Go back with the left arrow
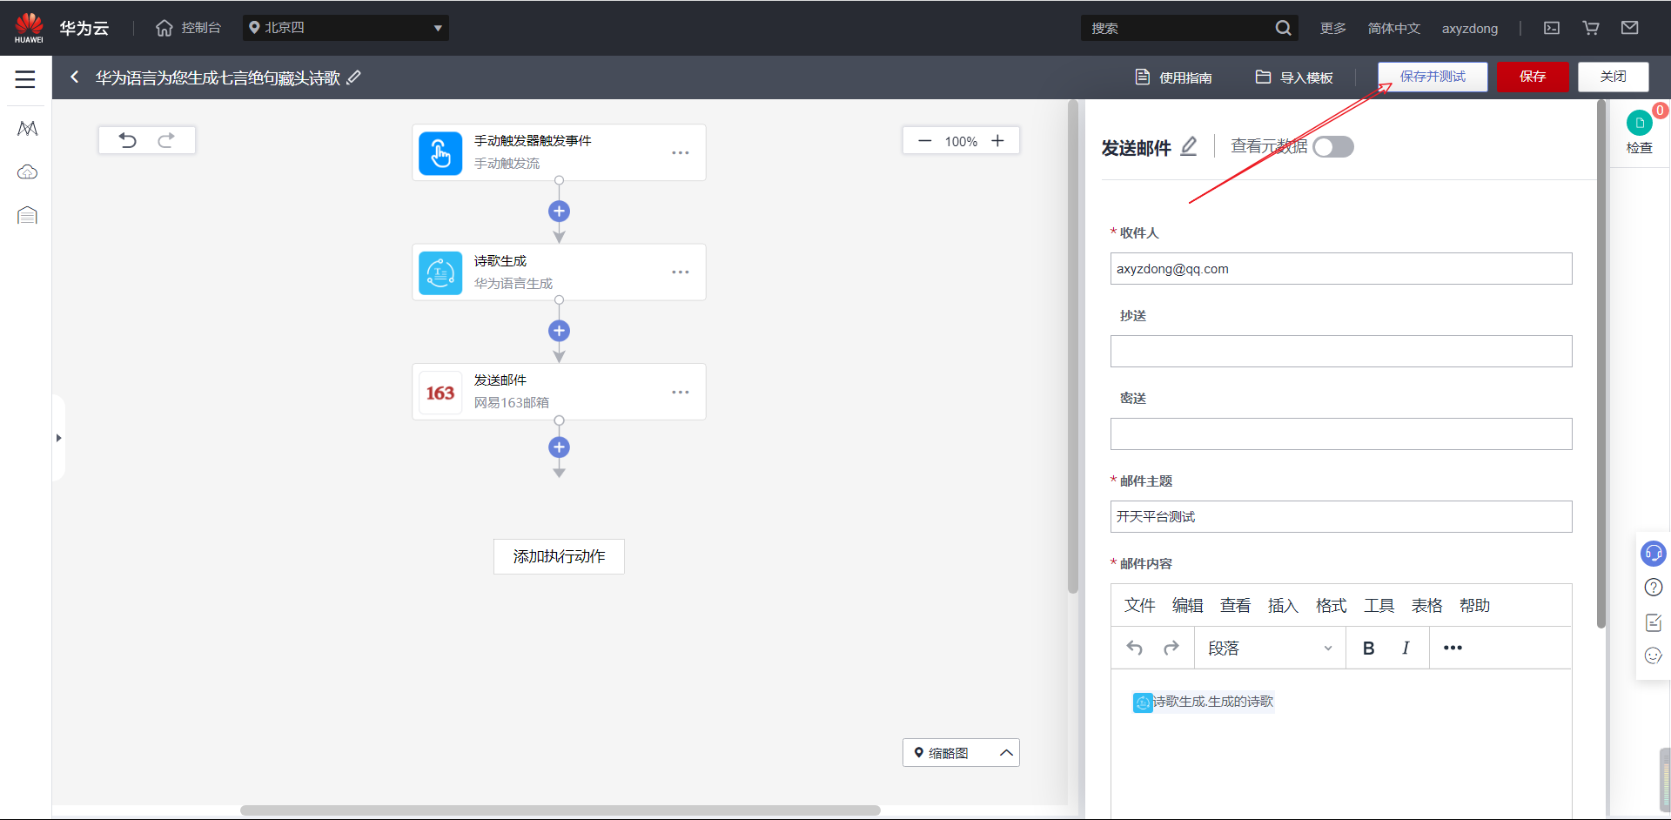The height and width of the screenshot is (820, 1671). coord(75,77)
